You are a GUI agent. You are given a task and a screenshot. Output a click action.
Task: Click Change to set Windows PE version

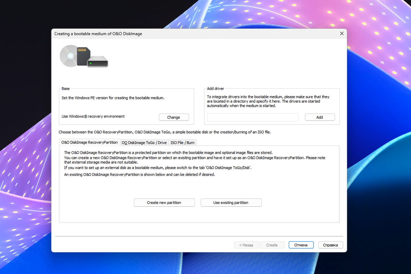tap(174, 117)
